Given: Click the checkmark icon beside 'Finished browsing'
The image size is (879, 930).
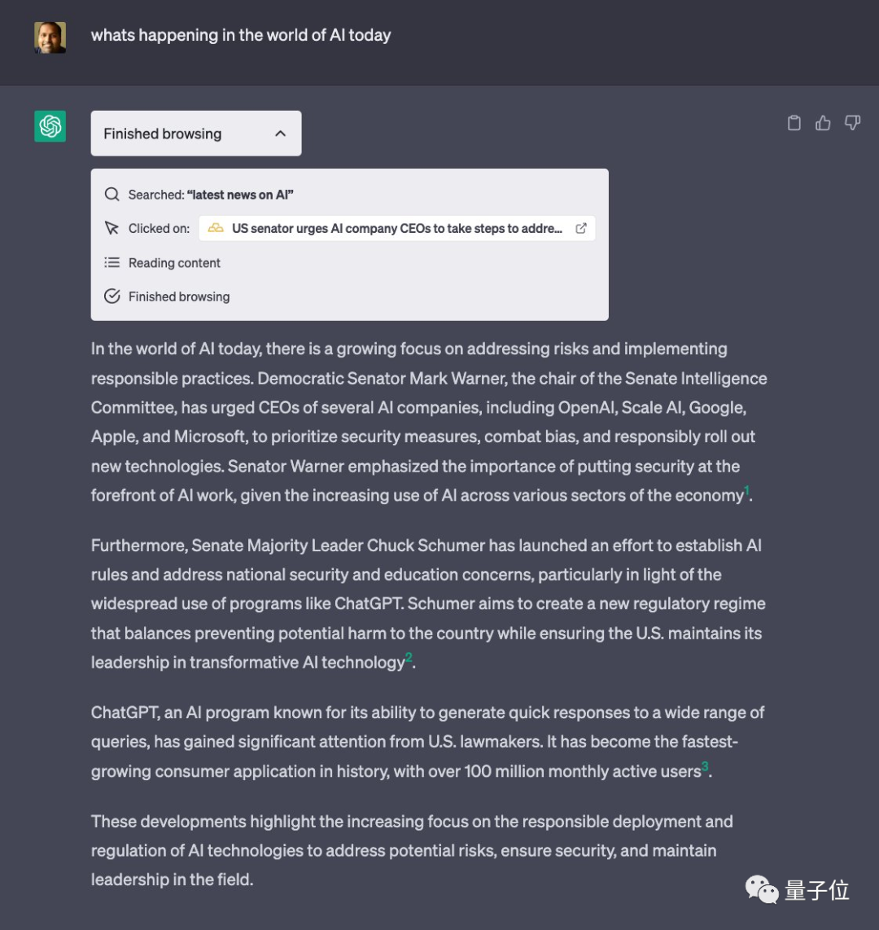Looking at the screenshot, I should point(112,296).
